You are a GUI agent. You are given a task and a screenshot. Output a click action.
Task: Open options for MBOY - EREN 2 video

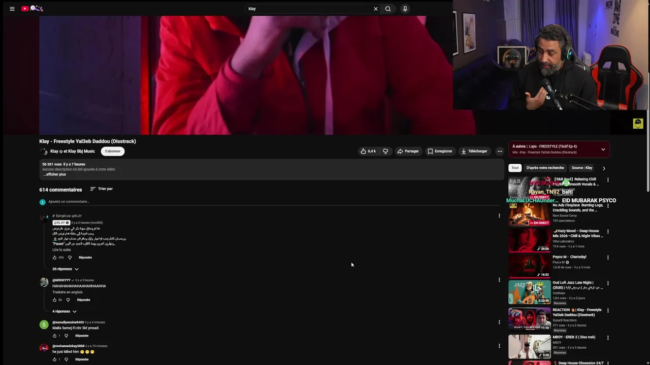[x=608, y=338]
